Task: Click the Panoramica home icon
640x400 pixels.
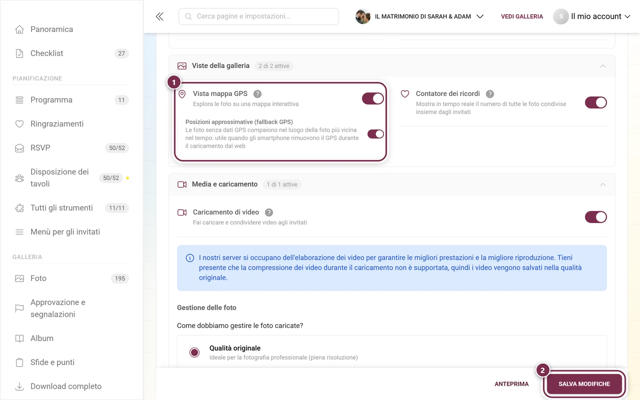Action: coord(20,29)
